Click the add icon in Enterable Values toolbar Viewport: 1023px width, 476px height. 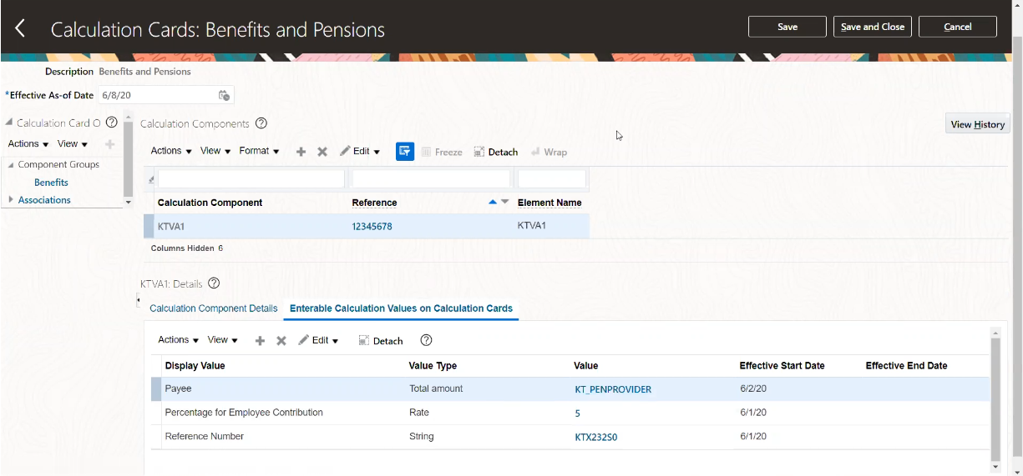(260, 340)
